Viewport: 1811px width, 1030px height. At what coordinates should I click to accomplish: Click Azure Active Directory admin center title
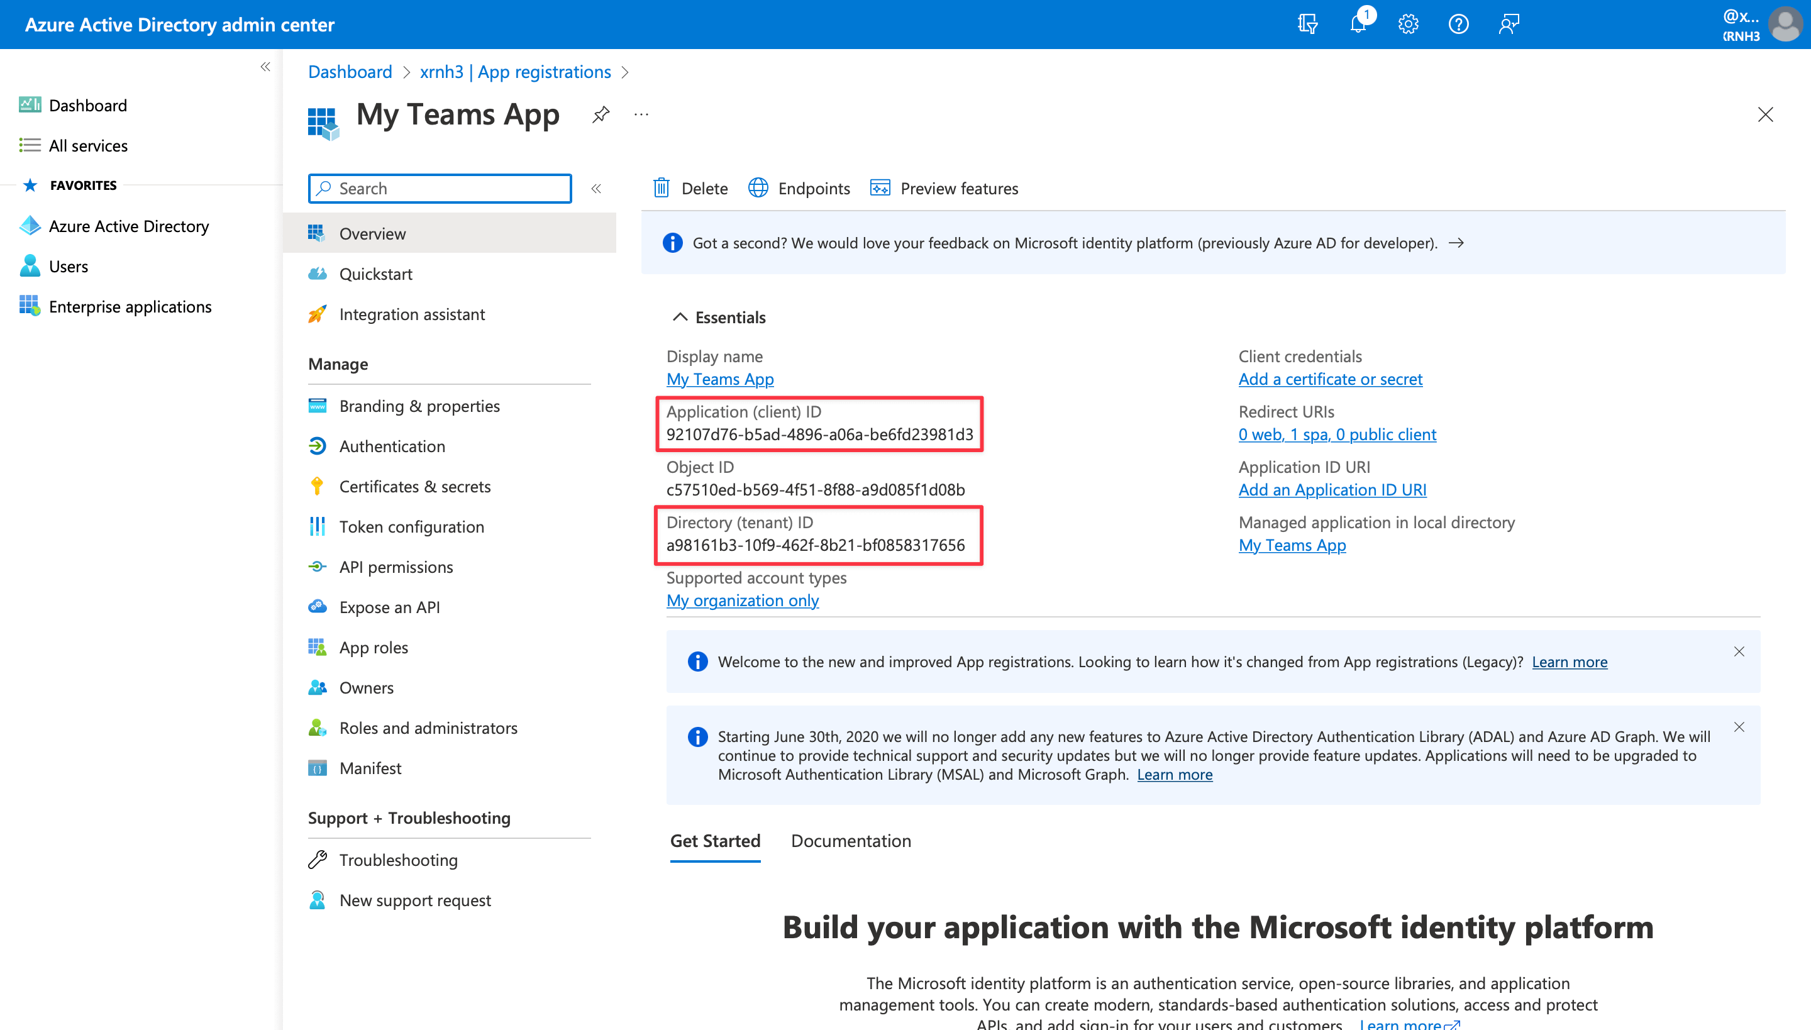point(180,25)
